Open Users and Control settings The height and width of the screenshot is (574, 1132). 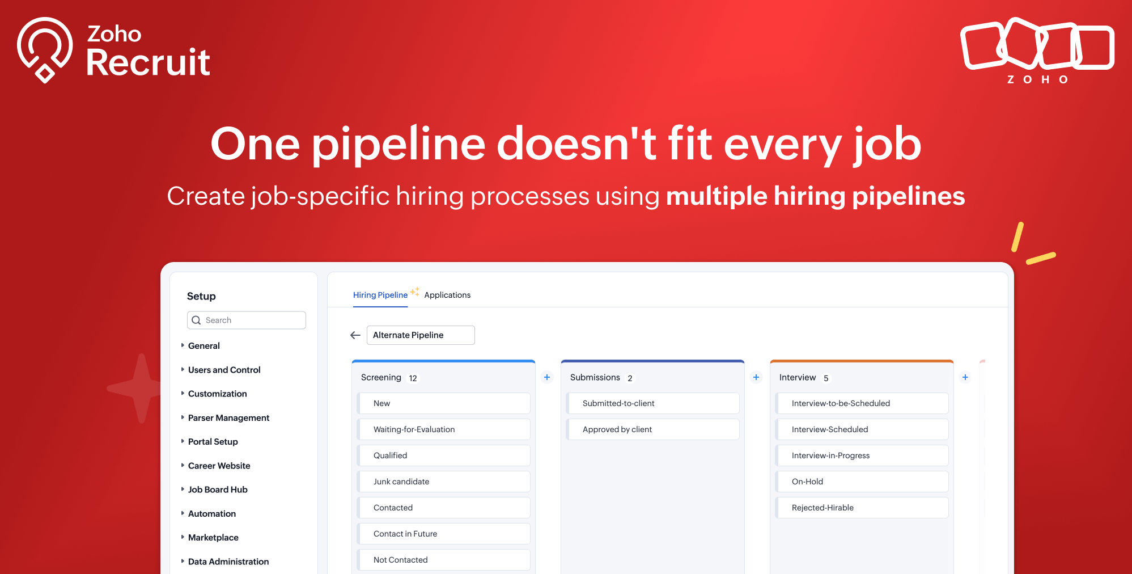pos(224,370)
